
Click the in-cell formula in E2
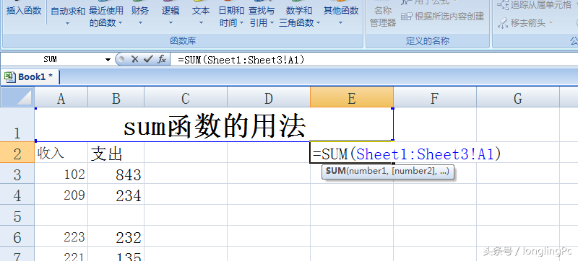407,154
